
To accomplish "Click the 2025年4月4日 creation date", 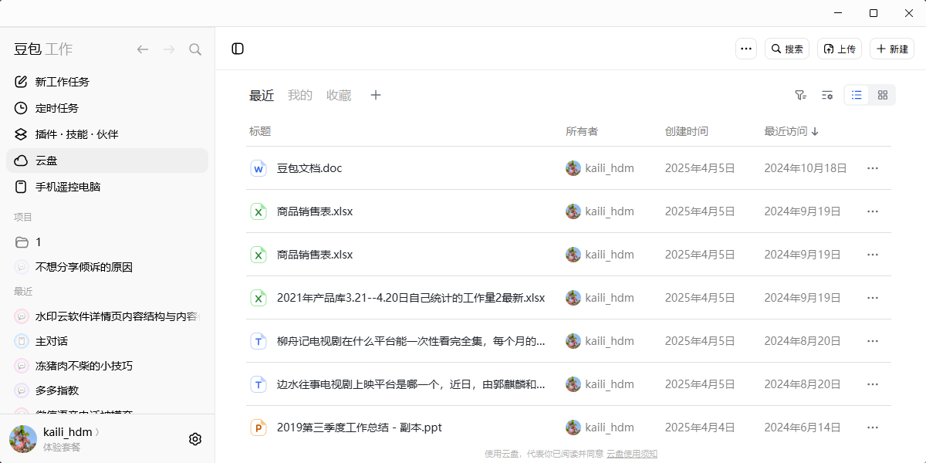I will click(700, 428).
